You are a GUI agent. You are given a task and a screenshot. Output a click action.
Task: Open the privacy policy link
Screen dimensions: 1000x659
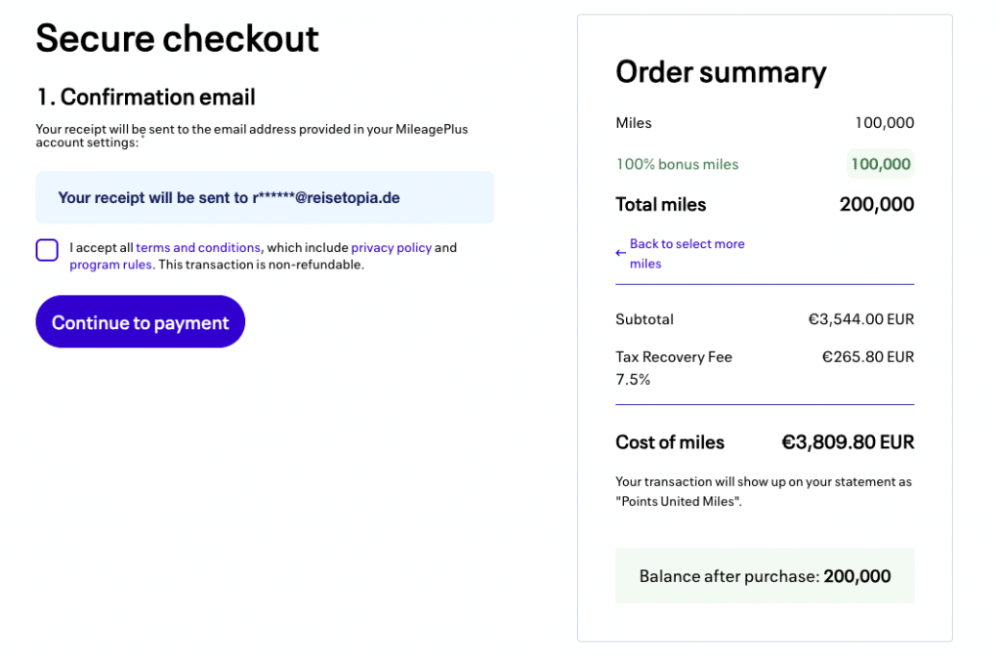click(x=391, y=248)
